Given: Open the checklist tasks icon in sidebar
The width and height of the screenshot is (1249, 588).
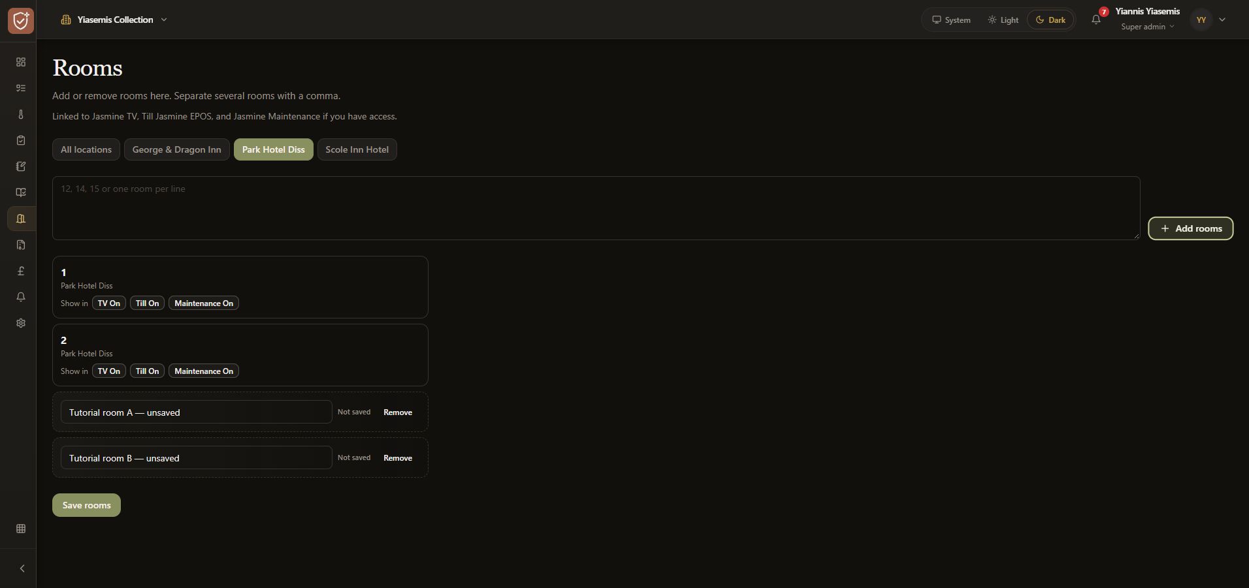Looking at the screenshot, I should coord(21,88).
